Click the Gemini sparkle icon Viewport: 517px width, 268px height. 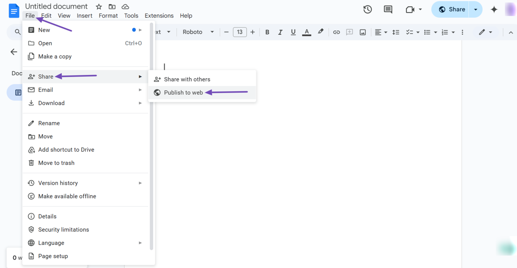click(494, 10)
